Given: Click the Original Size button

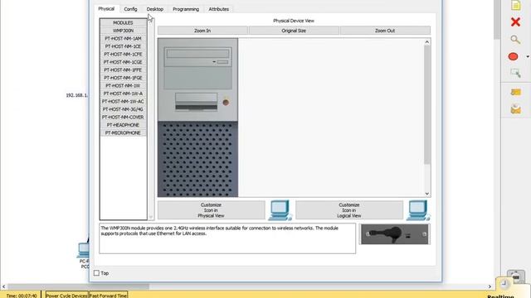Looking at the screenshot, I should tap(294, 31).
